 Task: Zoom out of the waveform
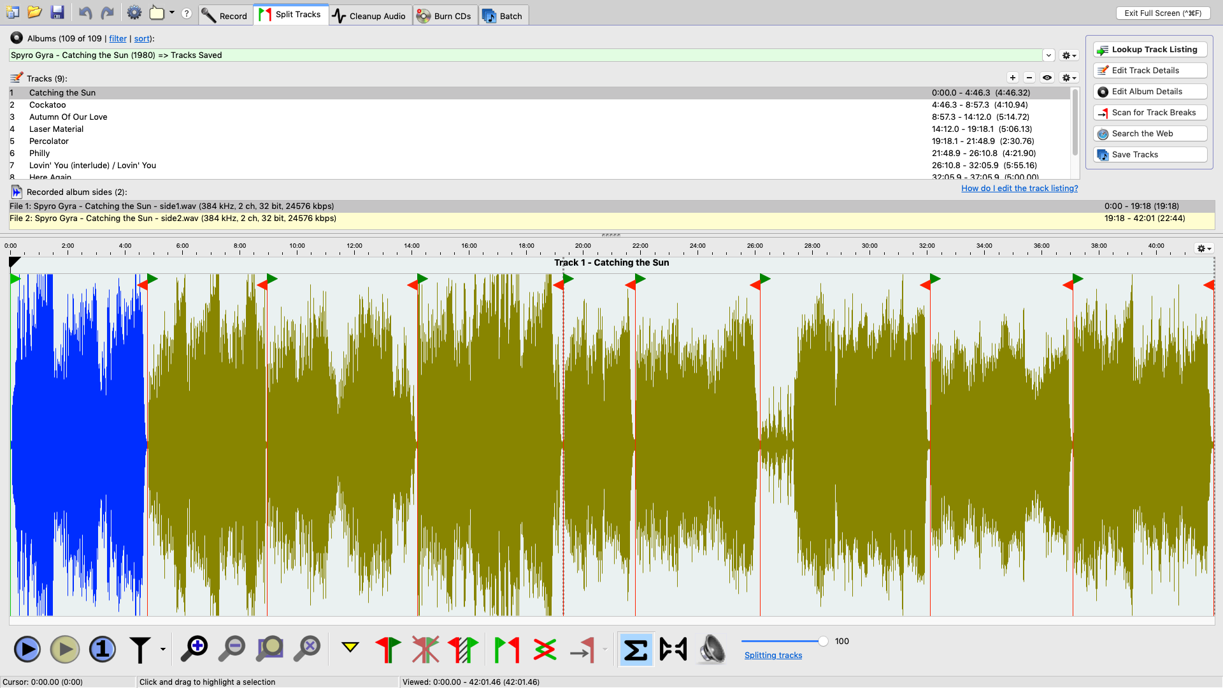click(x=232, y=649)
